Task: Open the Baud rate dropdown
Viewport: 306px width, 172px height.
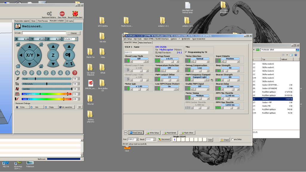Action: click(154, 139)
